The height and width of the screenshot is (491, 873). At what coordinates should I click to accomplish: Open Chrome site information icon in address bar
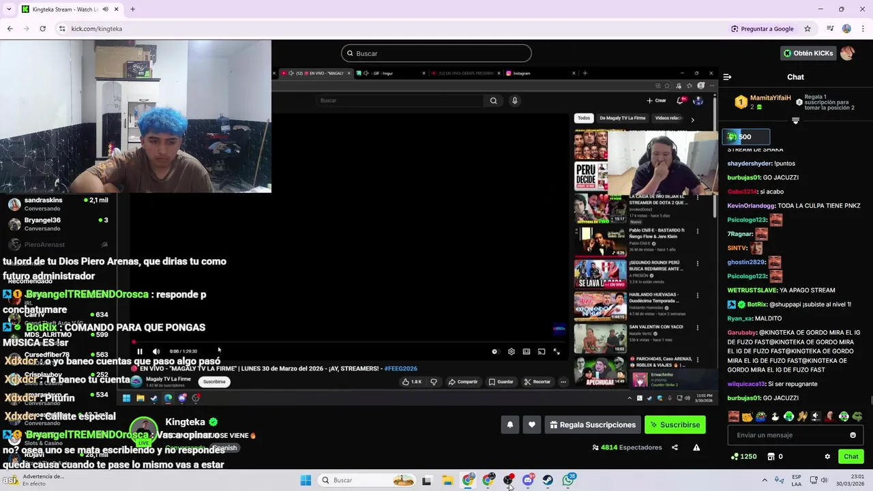click(62, 29)
